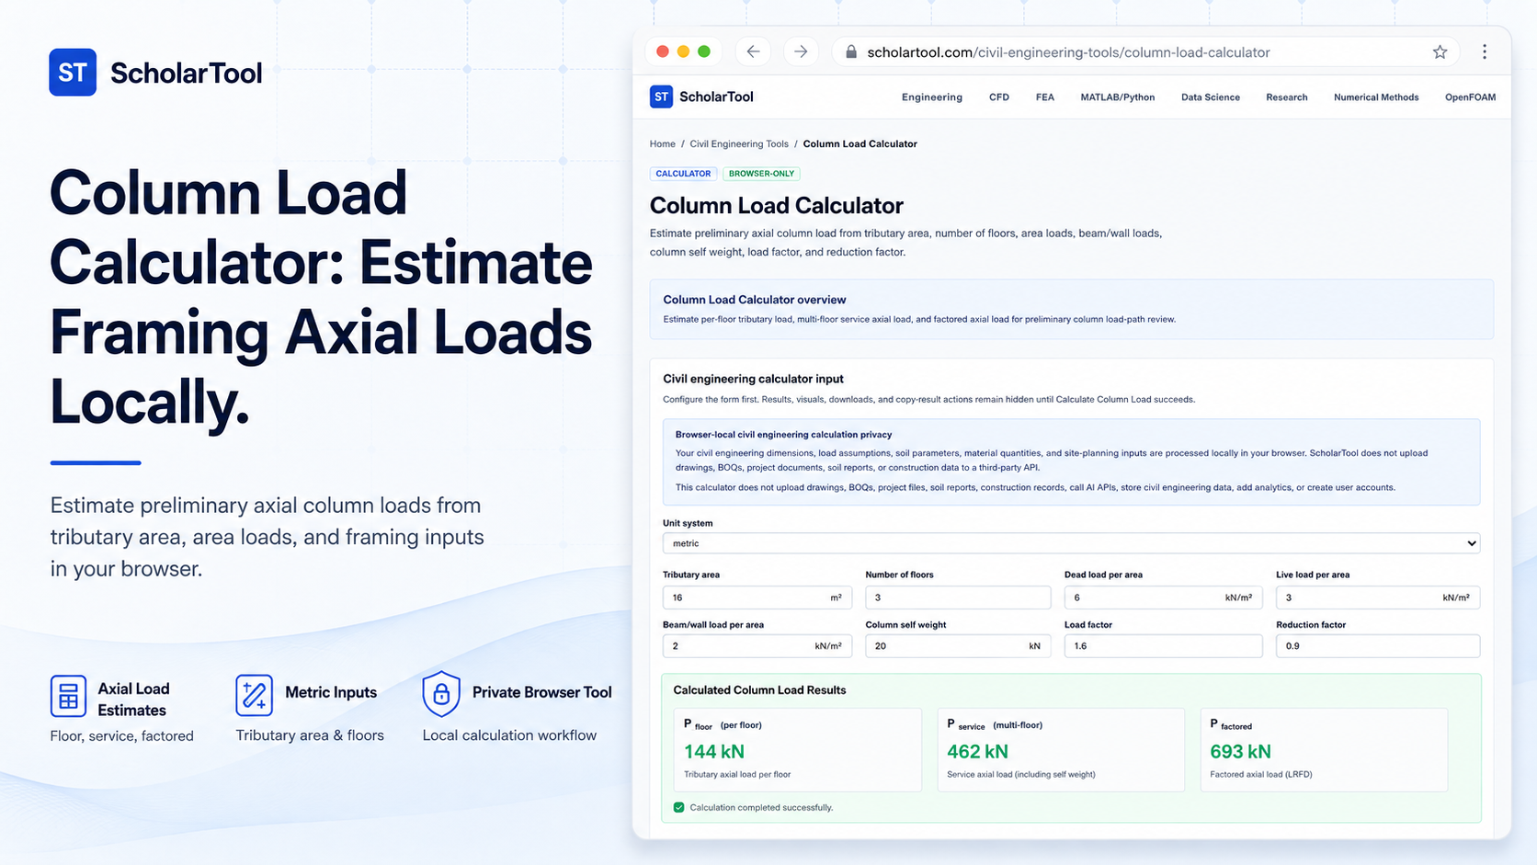Edit the Number of floors field
The height and width of the screenshot is (865, 1537).
(x=958, y=598)
